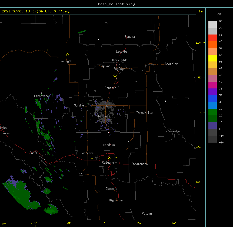The width and height of the screenshot is (233, 227).
Task: Select the yellow diamond marker south of RedDeer
Action: pos(115,76)
